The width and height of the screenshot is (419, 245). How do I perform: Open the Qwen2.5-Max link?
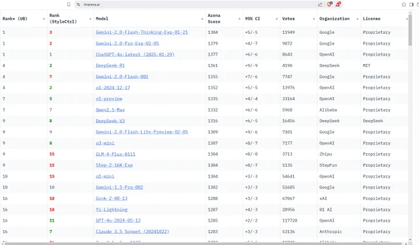coord(110,110)
